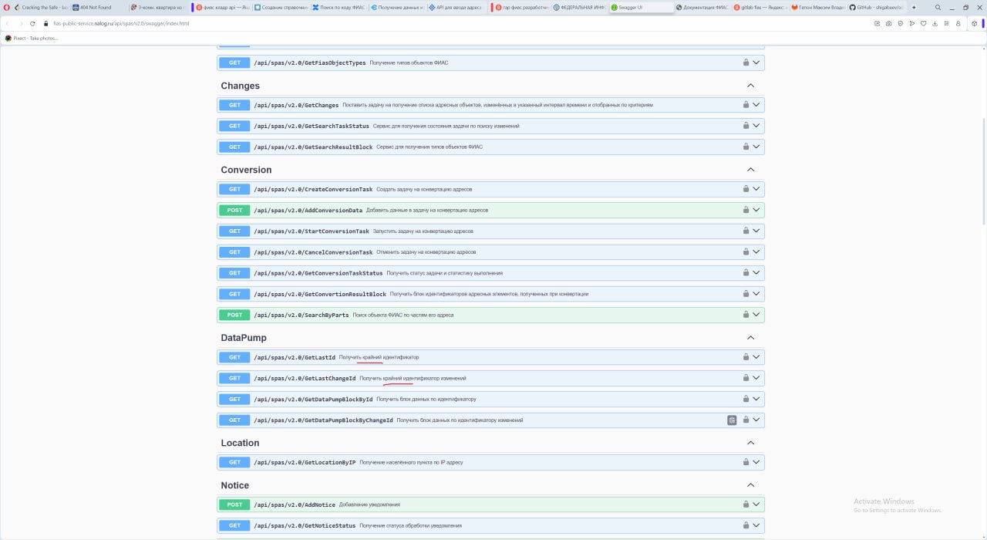This screenshot has width=987, height=540.
Task: Collapse the DataPump section
Action: point(750,338)
